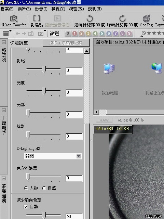Open the 檢視(V) menu

(58, 9)
